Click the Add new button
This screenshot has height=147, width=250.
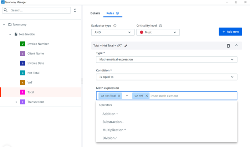coord(230,32)
